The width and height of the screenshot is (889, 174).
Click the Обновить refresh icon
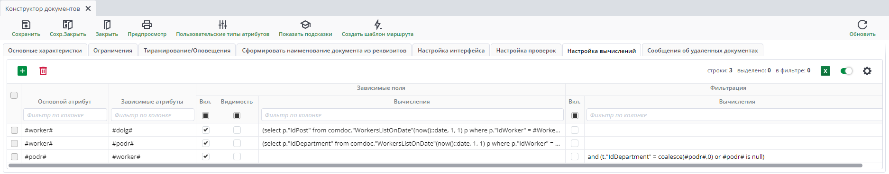click(862, 25)
